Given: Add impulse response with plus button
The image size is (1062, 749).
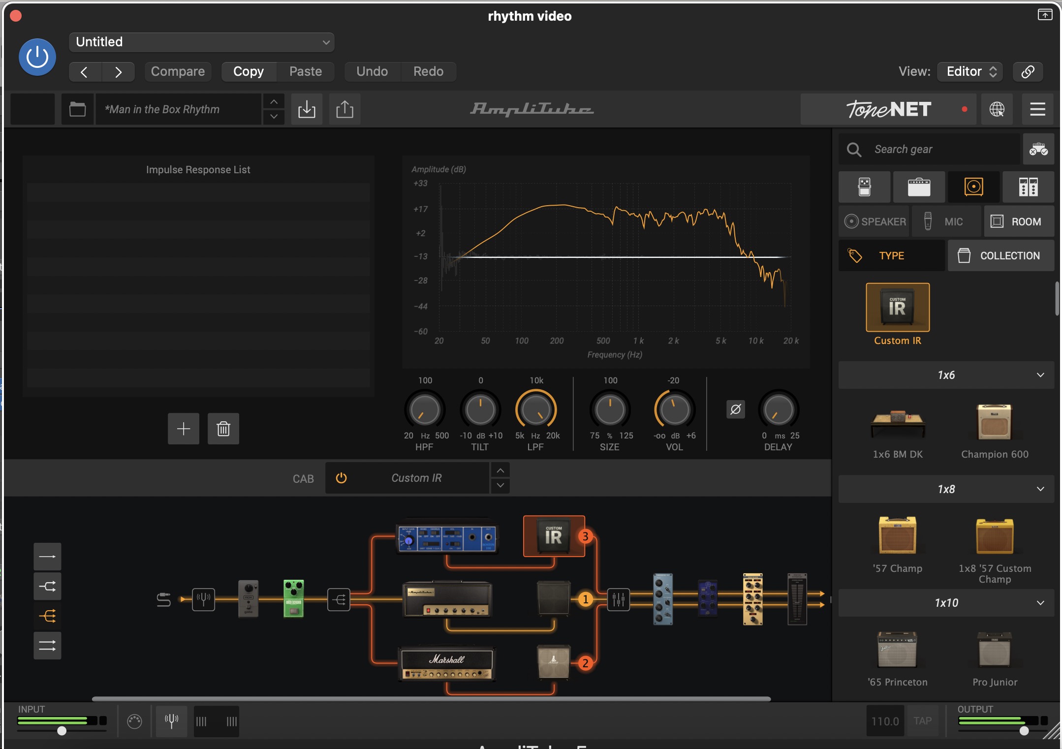Looking at the screenshot, I should pos(184,429).
